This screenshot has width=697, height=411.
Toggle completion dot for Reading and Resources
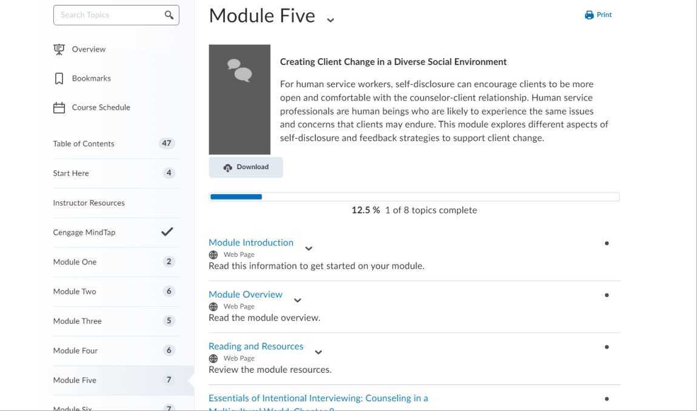coord(607,347)
